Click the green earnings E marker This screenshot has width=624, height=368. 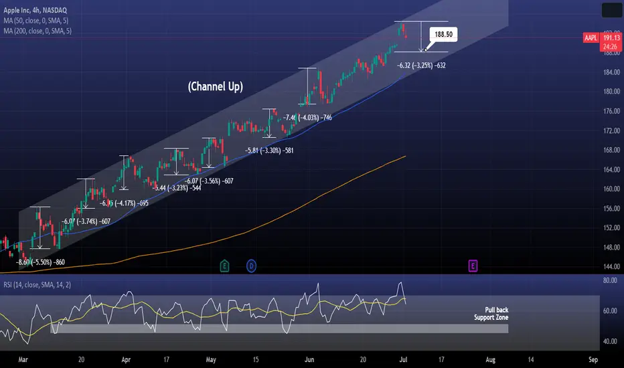tap(224, 266)
